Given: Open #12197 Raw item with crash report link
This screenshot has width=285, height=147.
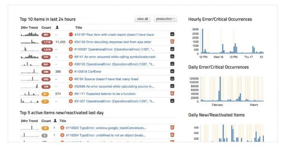Looking at the screenshot, I should coord(114,35).
